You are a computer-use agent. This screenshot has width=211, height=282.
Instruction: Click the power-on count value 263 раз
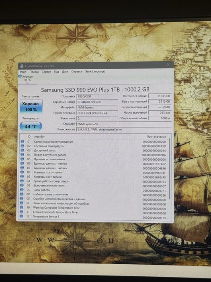tap(160, 113)
